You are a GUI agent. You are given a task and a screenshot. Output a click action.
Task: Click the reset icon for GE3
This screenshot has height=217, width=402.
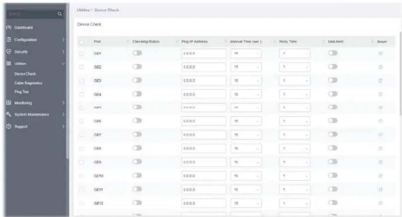(x=380, y=80)
